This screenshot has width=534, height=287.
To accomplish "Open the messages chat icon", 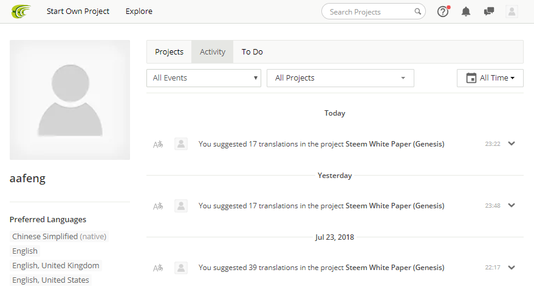I will point(488,12).
